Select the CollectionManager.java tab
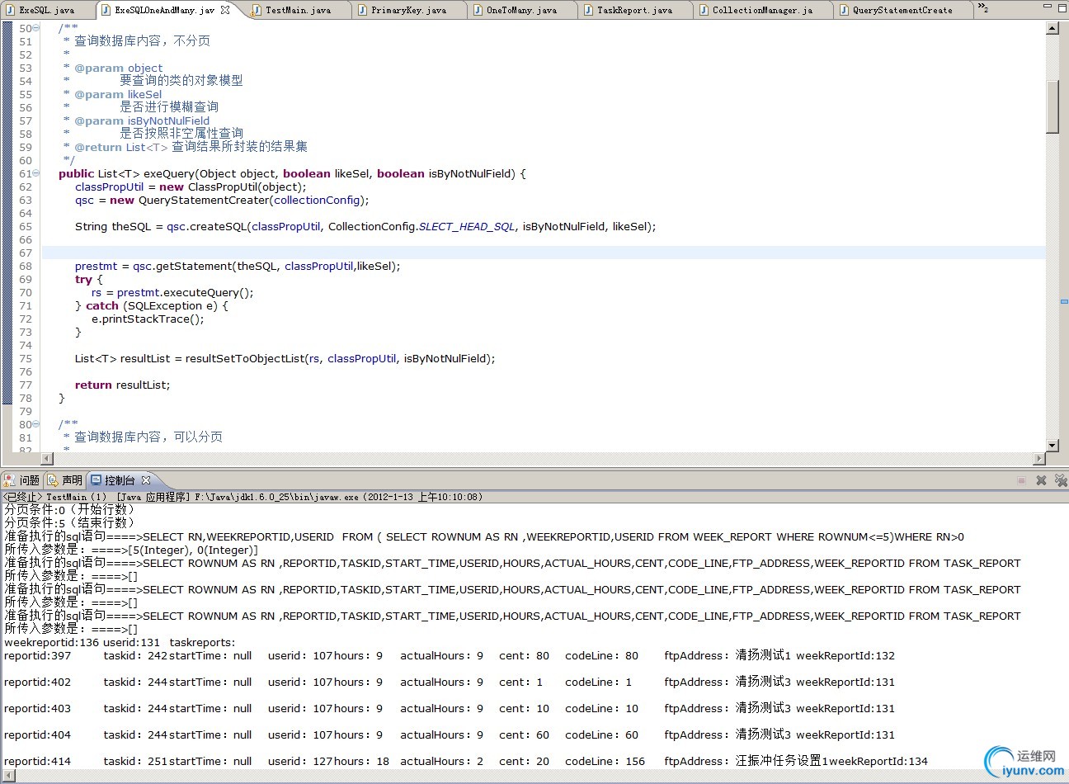Screen dimensions: 1069x784 click(x=762, y=10)
